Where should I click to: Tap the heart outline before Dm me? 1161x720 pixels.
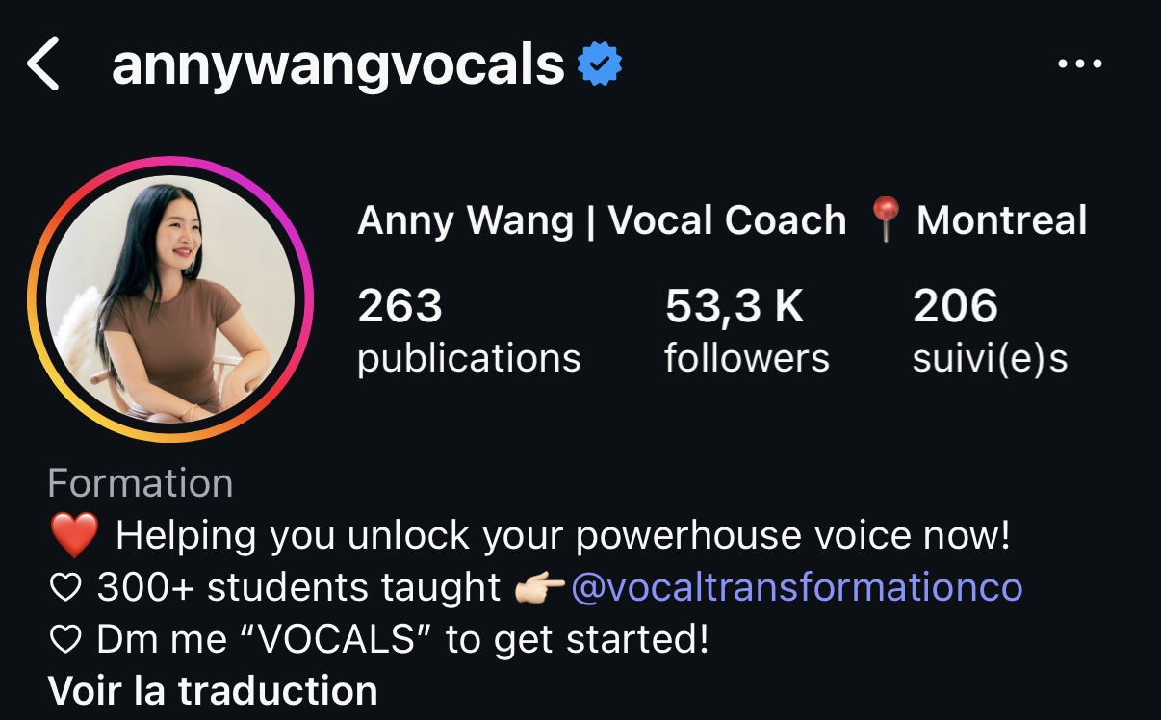pyautogui.click(x=64, y=640)
